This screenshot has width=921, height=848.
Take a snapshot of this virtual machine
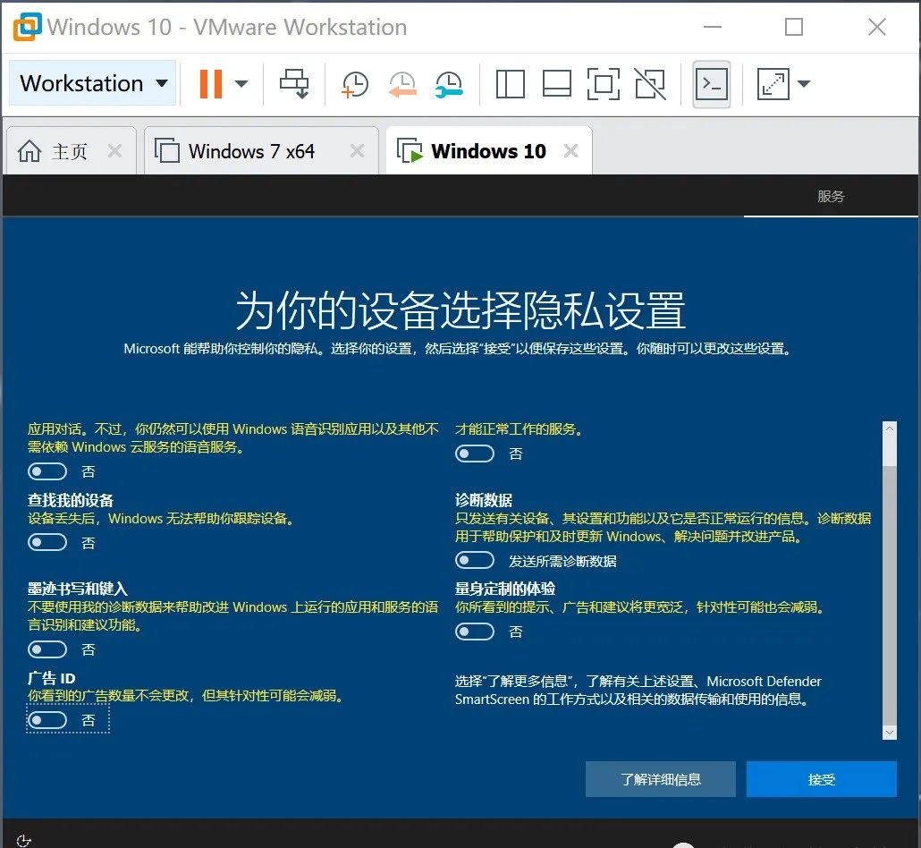(x=354, y=83)
